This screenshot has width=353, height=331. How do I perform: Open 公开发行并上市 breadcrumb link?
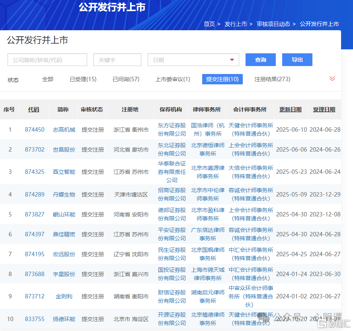point(319,24)
